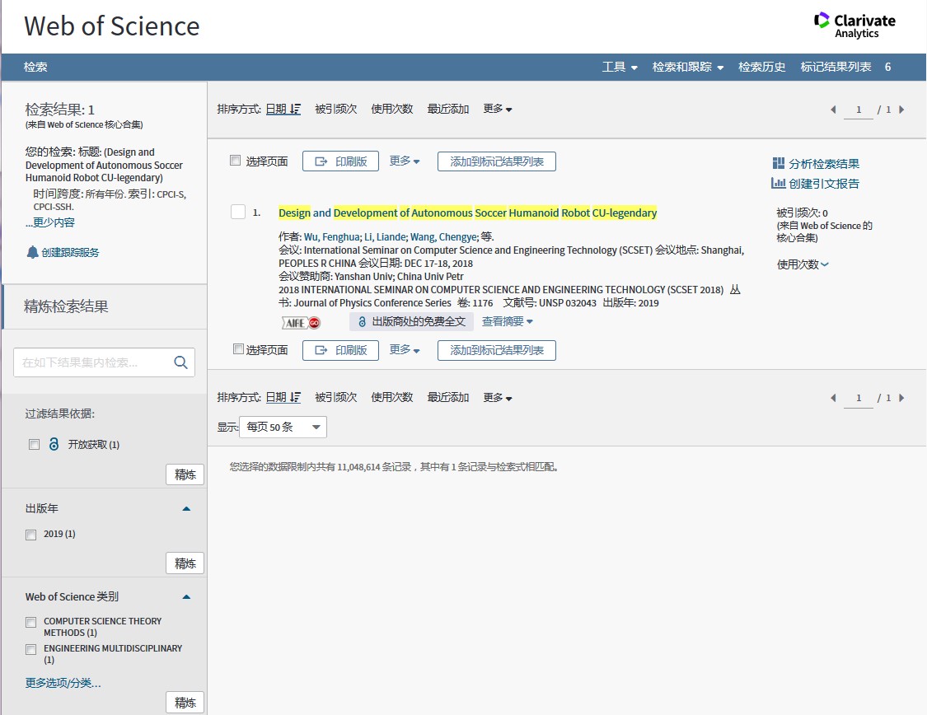Sort results by 日期 at top
Screen dimensions: 927x715
pyautogui.click(x=283, y=109)
